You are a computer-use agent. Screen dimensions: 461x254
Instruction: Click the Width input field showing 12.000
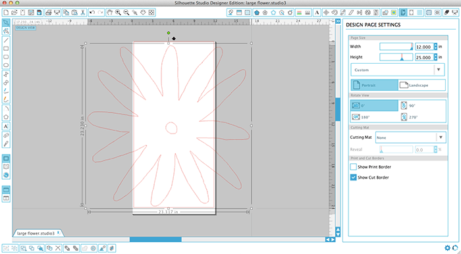coord(424,47)
